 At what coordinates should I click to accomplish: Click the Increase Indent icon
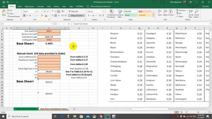[66, 16]
